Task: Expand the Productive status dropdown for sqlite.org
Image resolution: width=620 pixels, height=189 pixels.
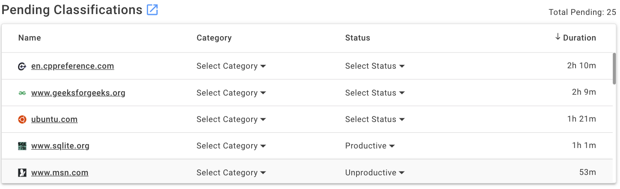Action: [370, 146]
